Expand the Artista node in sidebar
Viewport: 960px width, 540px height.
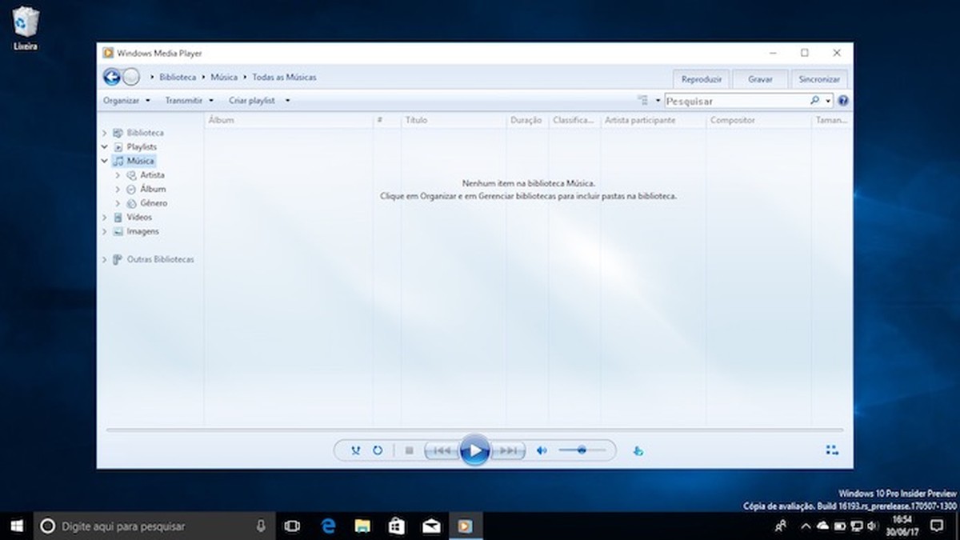pos(118,174)
